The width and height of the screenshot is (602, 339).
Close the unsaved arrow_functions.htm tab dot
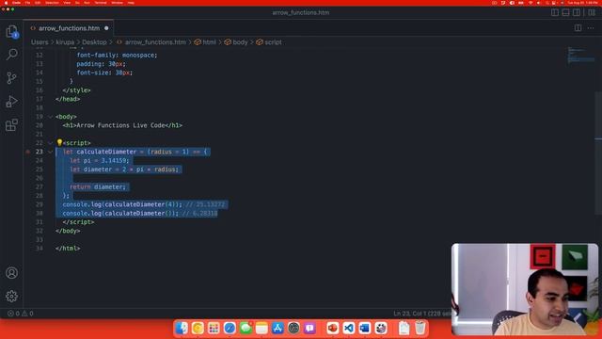pos(106,28)
